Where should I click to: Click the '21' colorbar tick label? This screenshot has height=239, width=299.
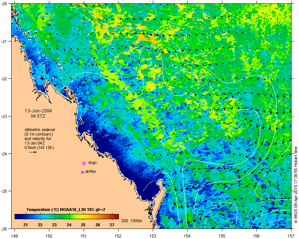tap(25, 225)
